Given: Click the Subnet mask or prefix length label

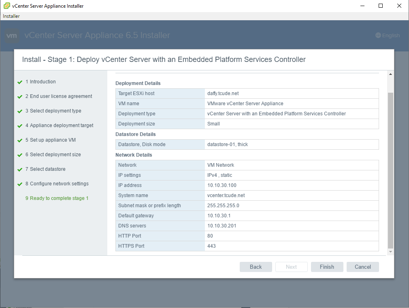Looking at the screenshot, I should 149,206.
